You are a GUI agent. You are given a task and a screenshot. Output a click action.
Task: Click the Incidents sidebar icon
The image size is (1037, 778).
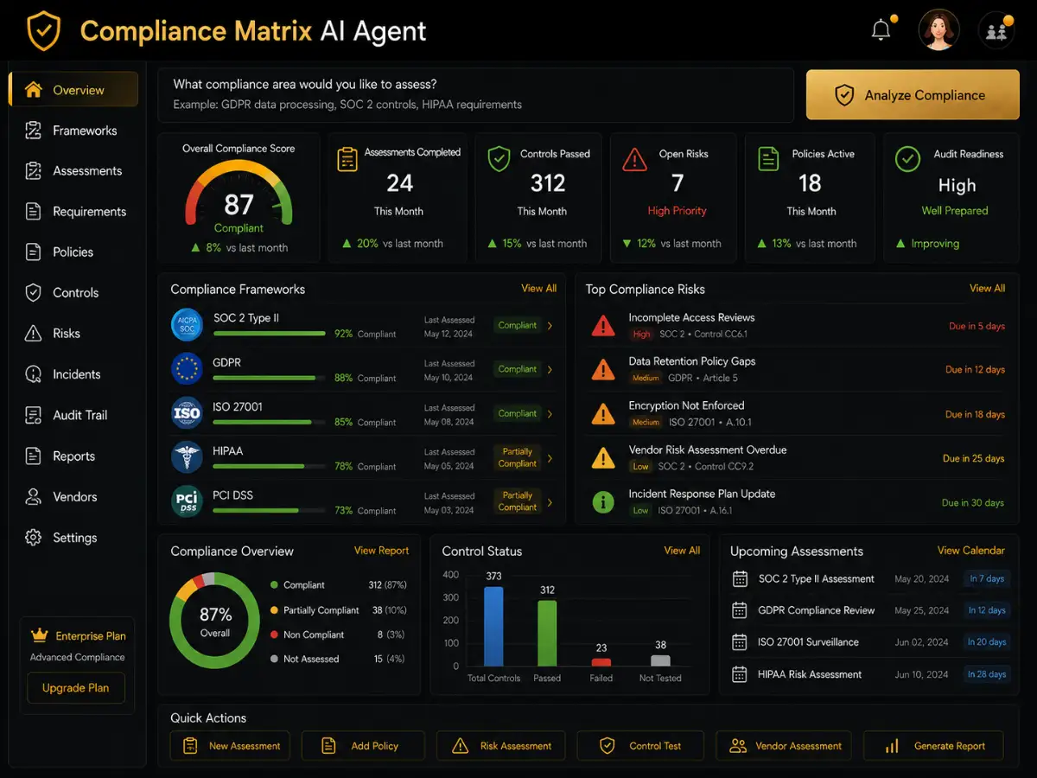(x=34, y=374)
